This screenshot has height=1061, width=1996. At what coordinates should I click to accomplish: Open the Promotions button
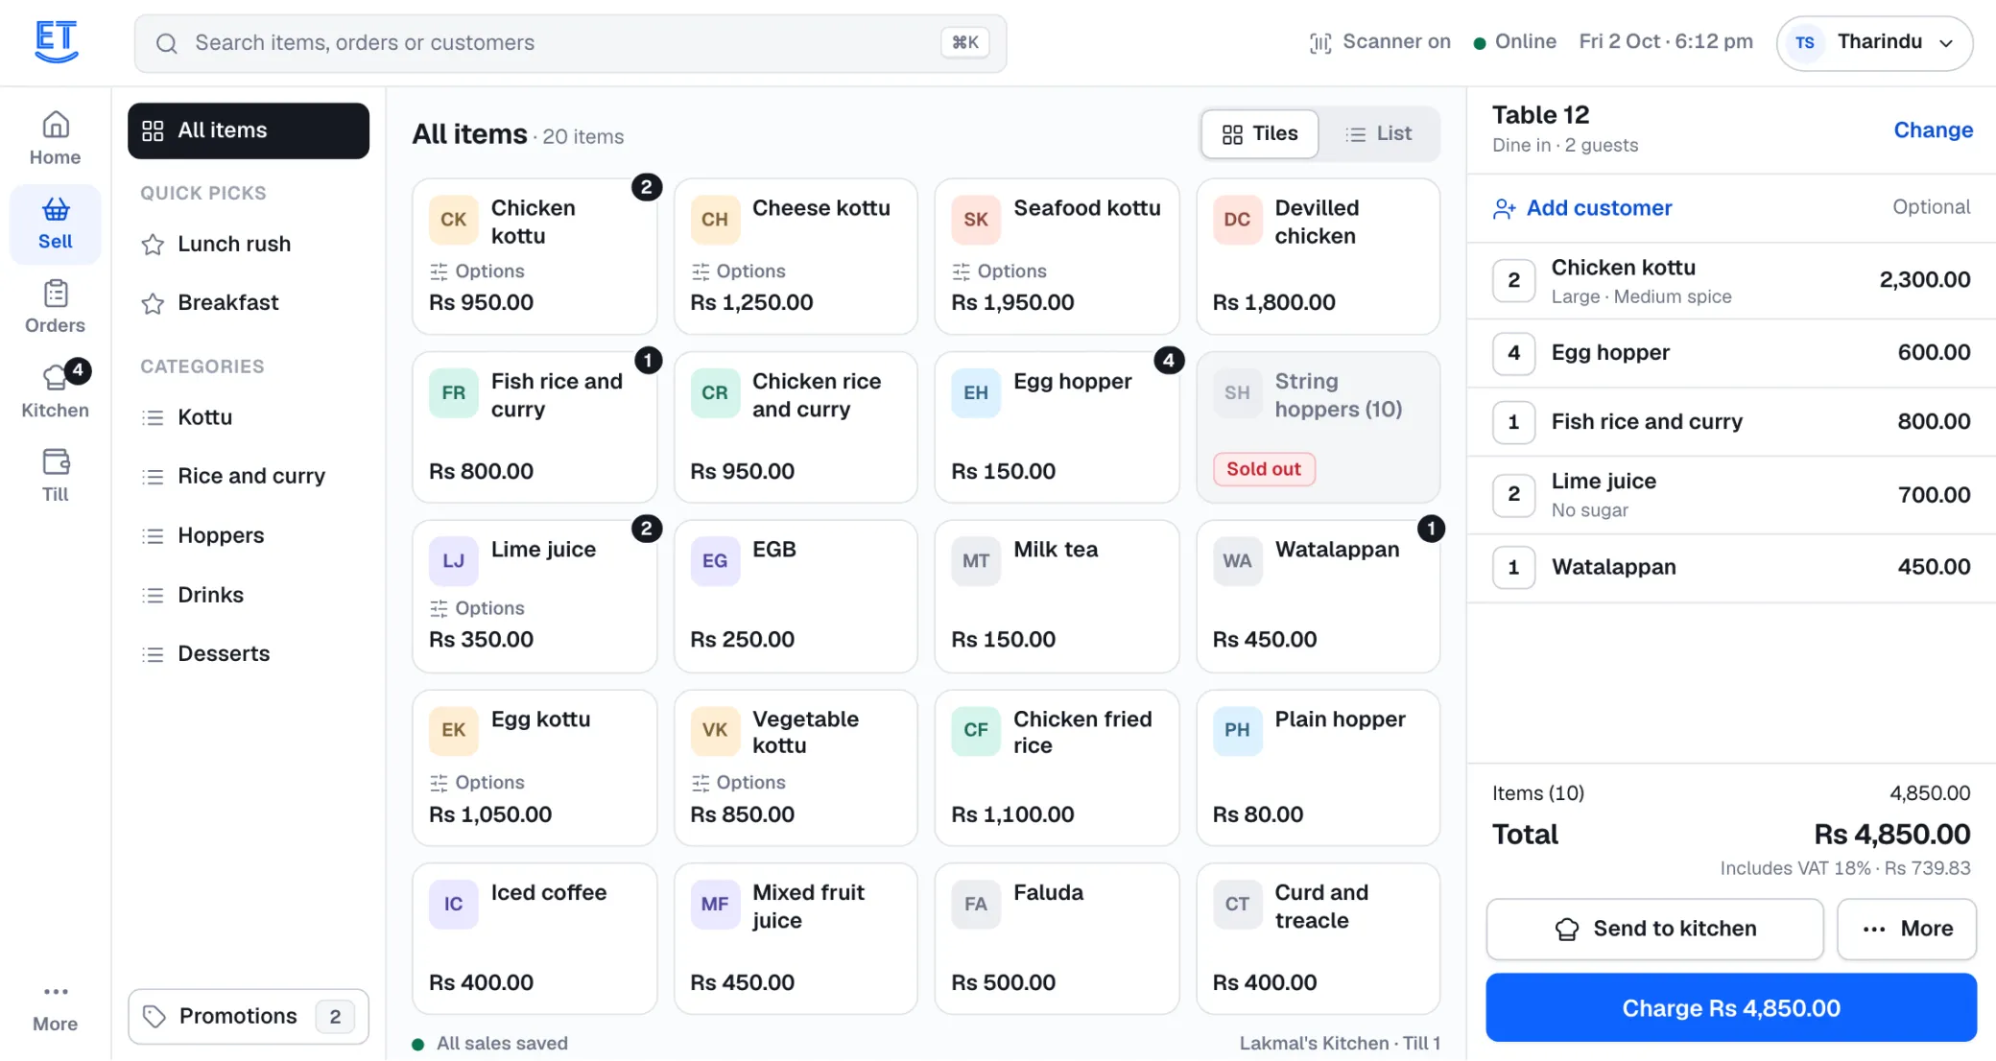point(249,1016)
